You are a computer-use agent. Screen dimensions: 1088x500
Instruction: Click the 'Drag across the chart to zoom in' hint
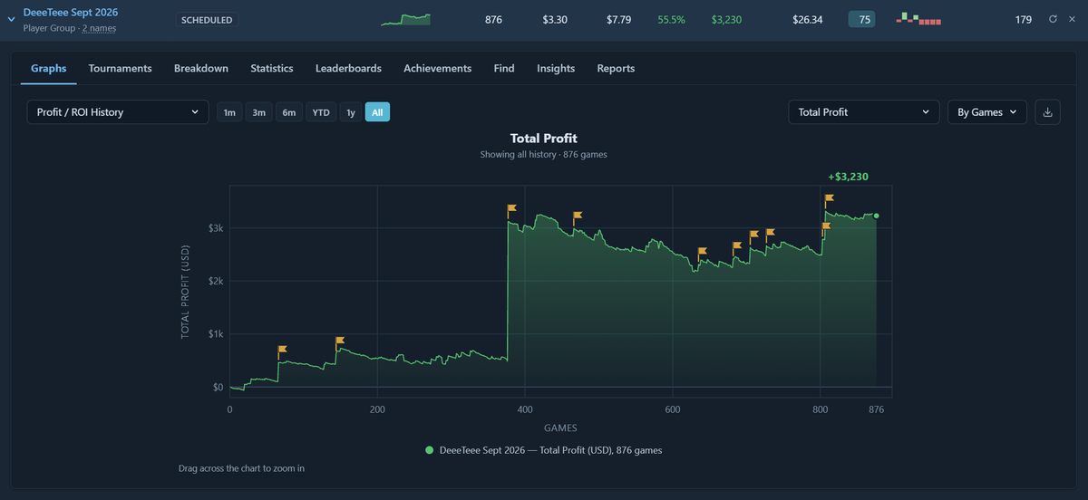241,469
